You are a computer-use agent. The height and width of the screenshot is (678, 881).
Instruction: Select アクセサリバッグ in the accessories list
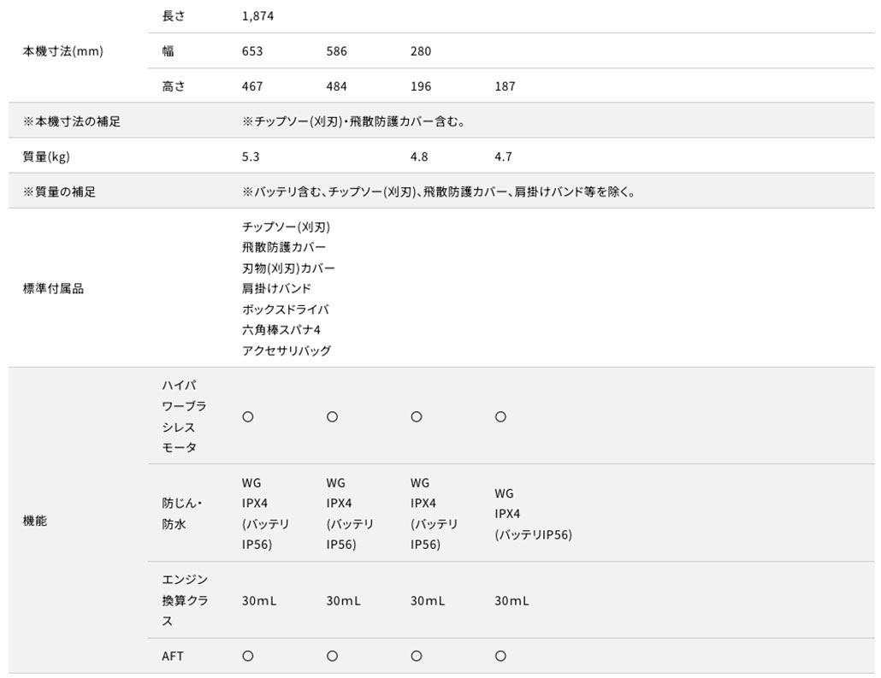coord(287,351)
